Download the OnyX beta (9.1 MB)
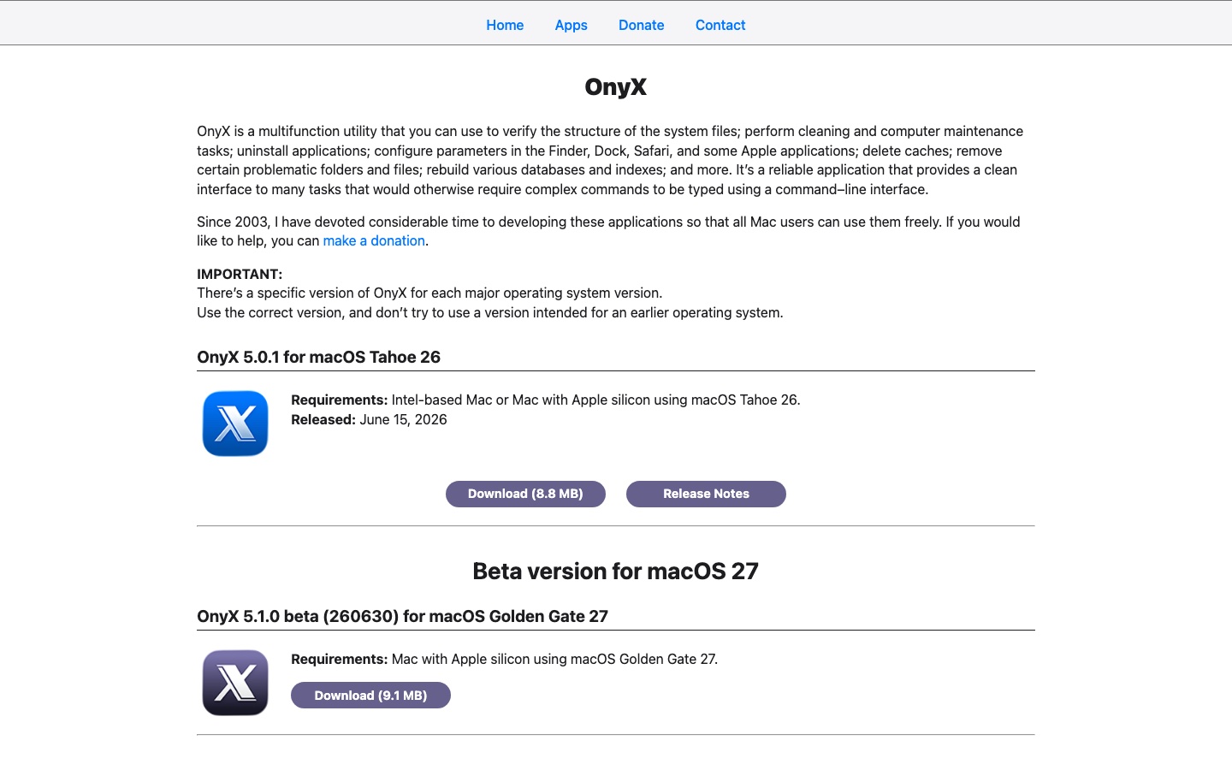The image size is (1232, 770). pyautogui.click(x=370, y=695)
